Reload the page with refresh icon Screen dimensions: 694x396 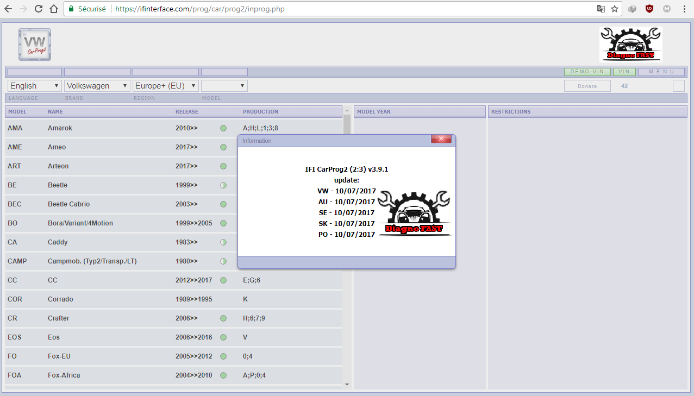coord(39,9)
